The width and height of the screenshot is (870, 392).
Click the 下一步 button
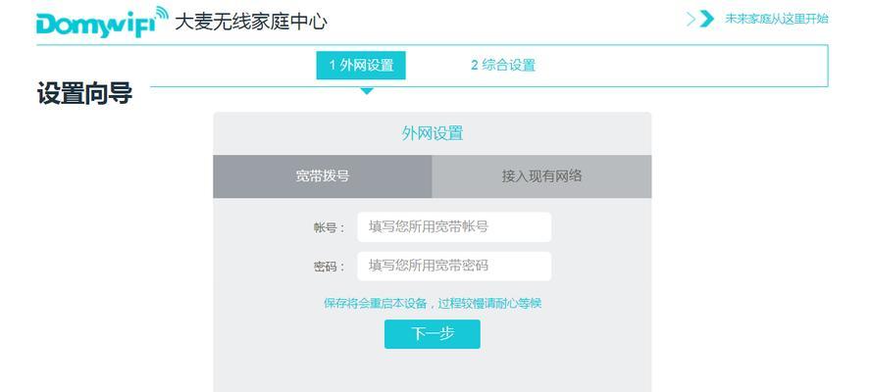click(433, 334)
